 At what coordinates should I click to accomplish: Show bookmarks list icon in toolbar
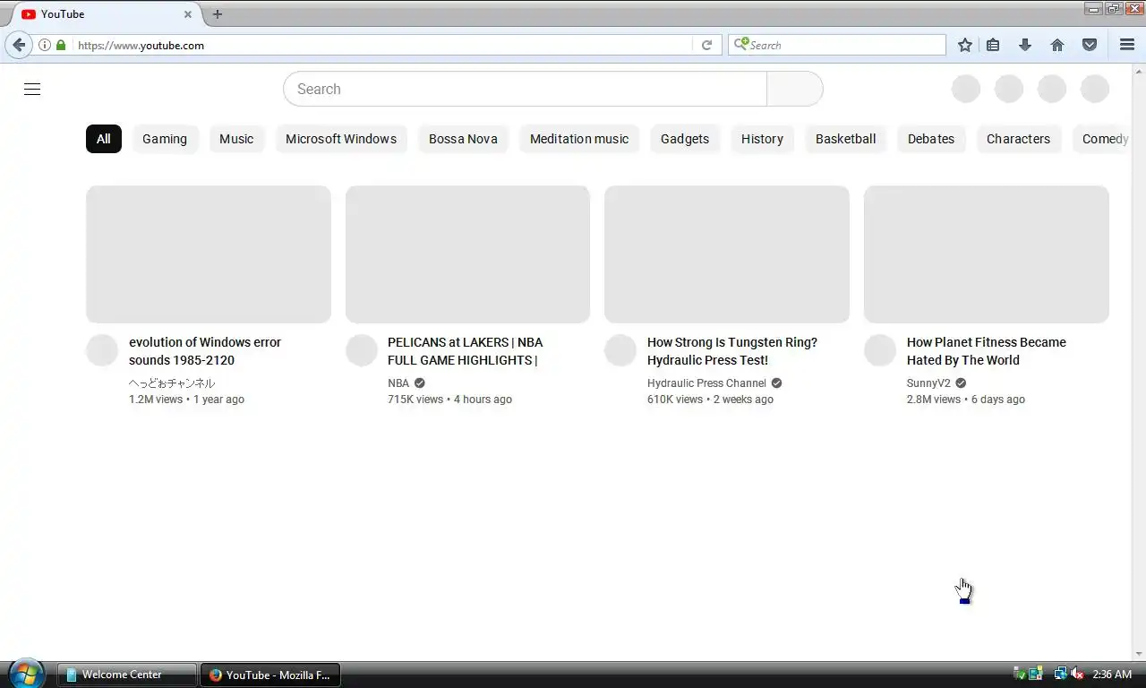point(993,45)
